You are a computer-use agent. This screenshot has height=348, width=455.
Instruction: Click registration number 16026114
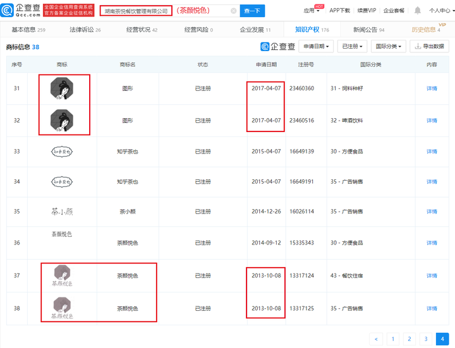pos(301,212)
